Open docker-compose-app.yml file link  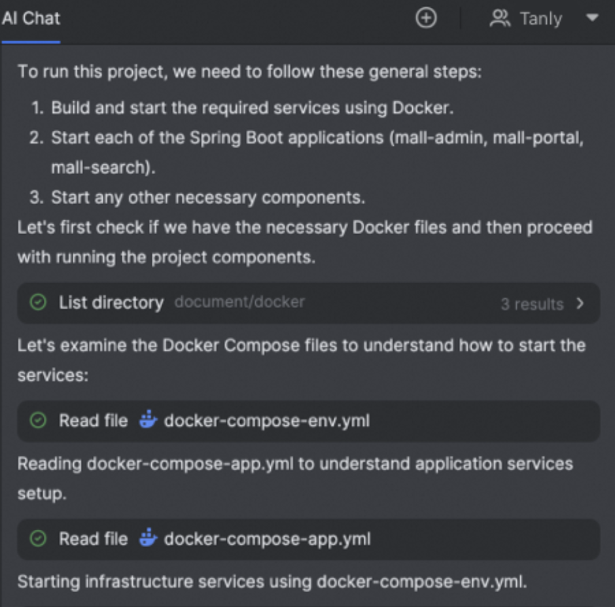pyautogui.click(x=267, y=539)
